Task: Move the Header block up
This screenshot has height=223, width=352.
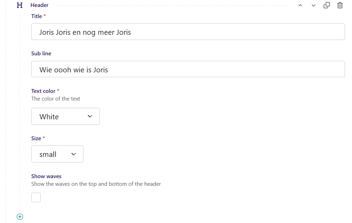Action: click(301, 6)
